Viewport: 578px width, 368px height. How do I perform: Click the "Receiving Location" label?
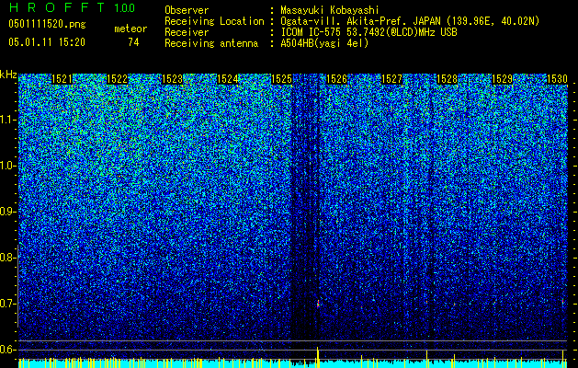point(214,21)
